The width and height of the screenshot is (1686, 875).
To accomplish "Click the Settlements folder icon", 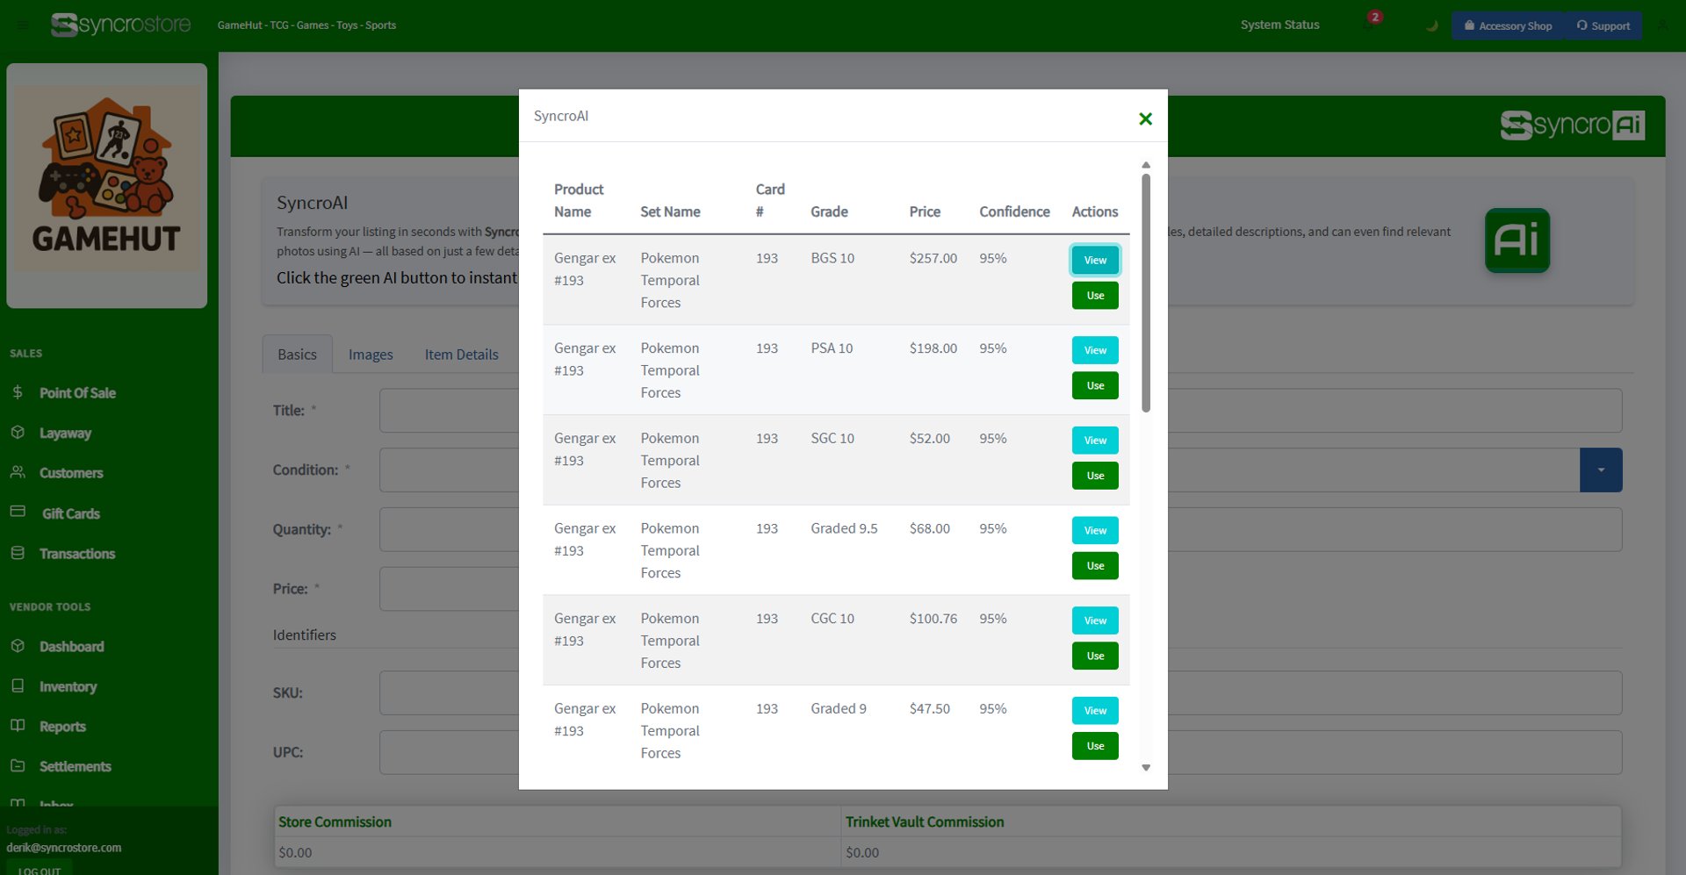I will coord(18,765).
